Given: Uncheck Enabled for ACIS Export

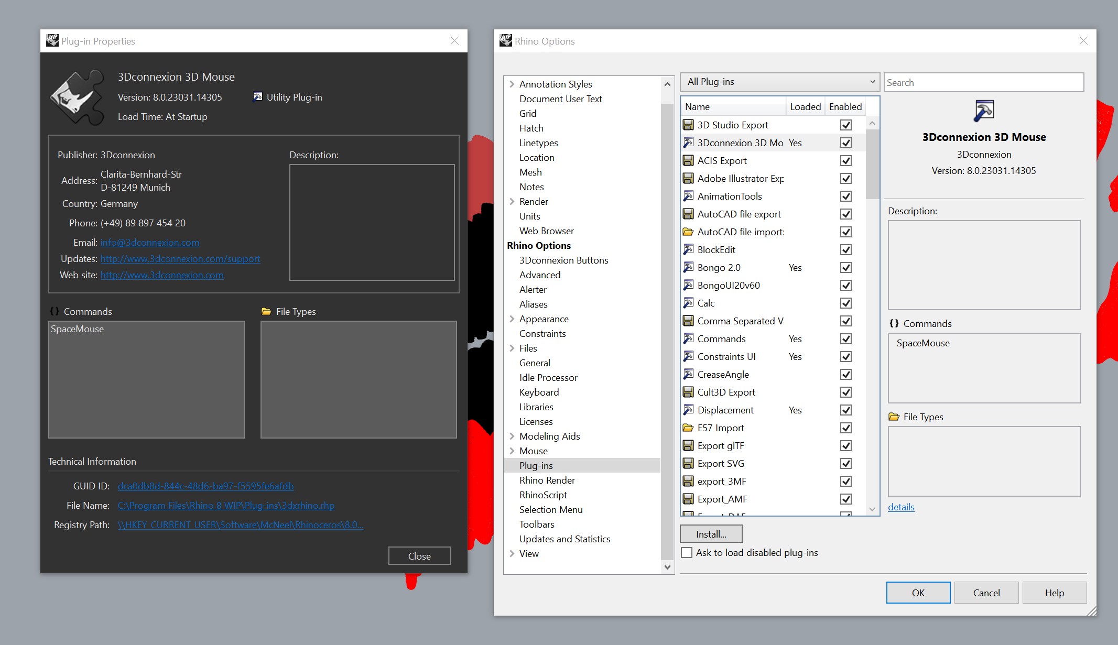Looking at the screenshot, I should tap(846, 160).
